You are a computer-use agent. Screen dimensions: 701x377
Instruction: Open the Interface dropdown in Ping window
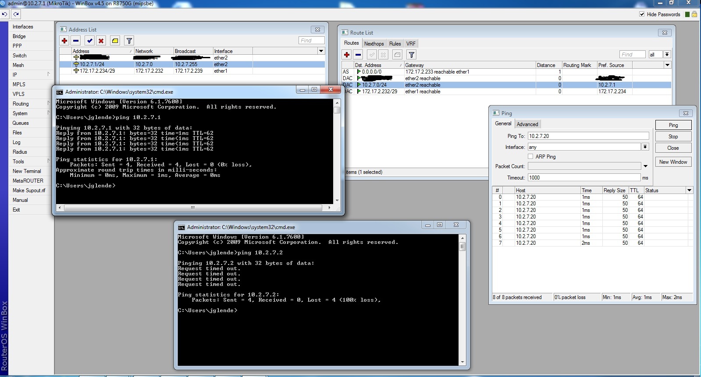(645, 147)
